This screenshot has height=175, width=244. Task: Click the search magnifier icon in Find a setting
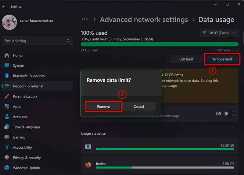(x=68, y=41)
